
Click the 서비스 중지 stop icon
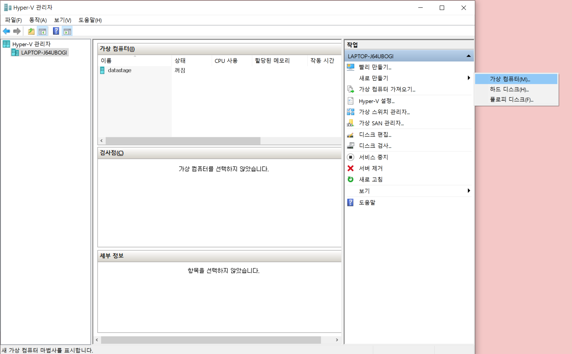coord(351,157)
